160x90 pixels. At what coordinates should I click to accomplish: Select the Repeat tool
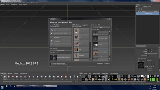tap(33, 77)
